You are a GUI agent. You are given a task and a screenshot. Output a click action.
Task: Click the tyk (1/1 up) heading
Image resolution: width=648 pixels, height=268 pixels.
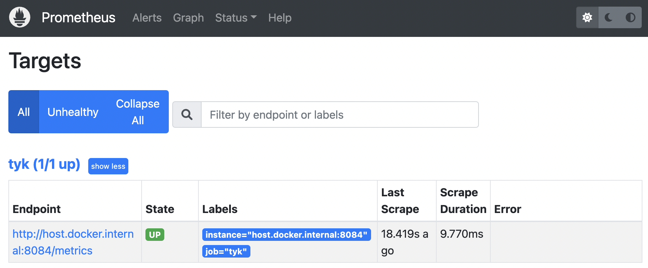tap(44, 164)
